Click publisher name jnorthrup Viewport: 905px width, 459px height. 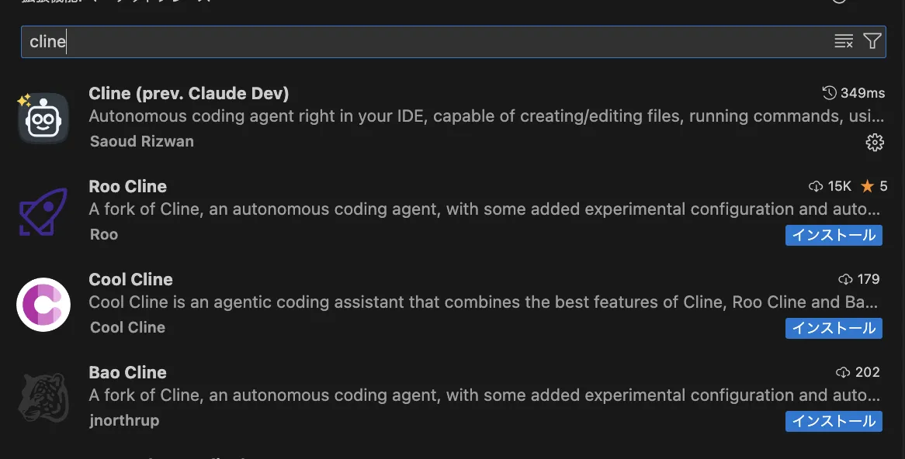coord(124,420)
